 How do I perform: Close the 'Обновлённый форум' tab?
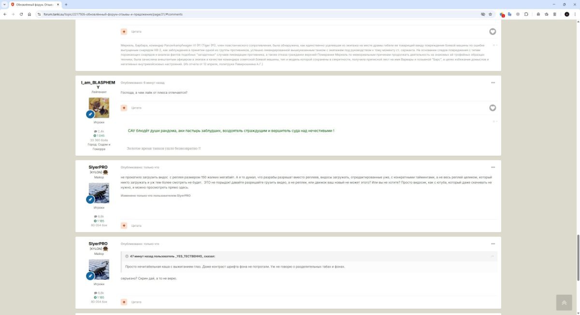[57, 4]
